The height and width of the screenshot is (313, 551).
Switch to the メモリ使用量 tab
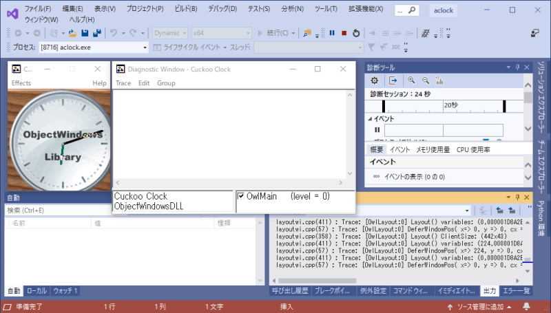coord(433,149)
